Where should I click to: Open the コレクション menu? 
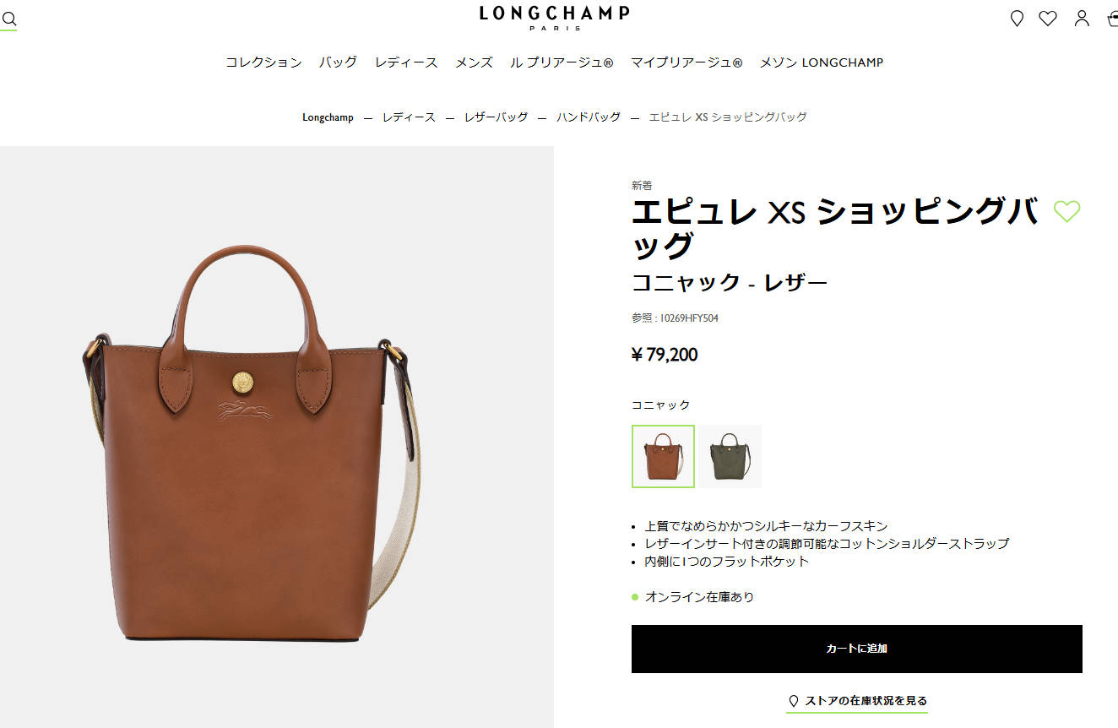(263, 62)
